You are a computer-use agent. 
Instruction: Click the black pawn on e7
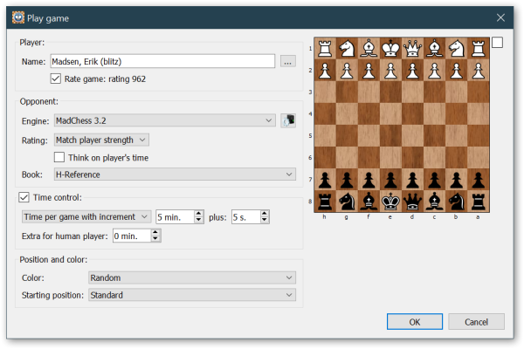390,180
